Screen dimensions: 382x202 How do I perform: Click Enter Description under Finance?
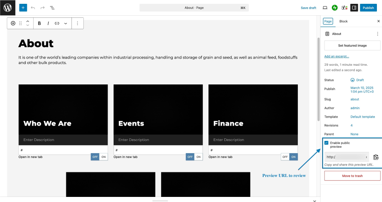(229, 140)
